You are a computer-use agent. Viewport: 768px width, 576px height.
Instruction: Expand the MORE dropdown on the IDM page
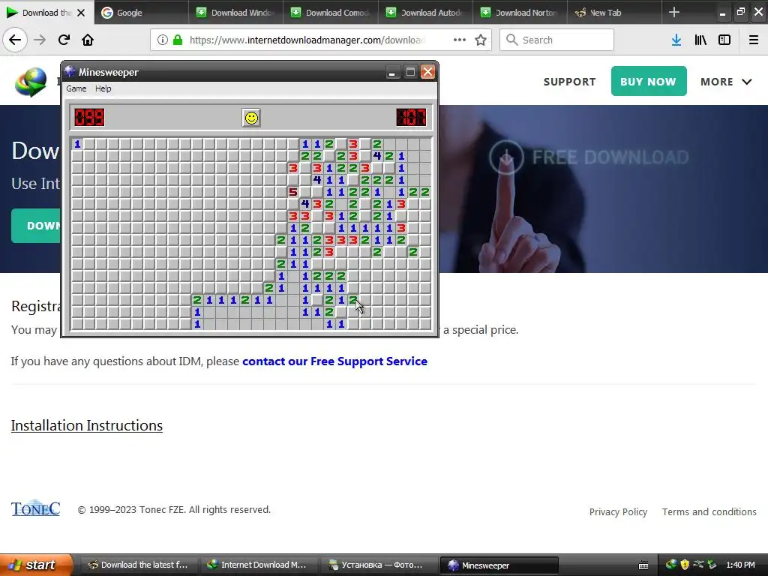point(726,82)
